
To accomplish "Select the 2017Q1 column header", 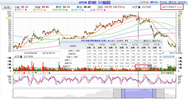I will 157,44.
